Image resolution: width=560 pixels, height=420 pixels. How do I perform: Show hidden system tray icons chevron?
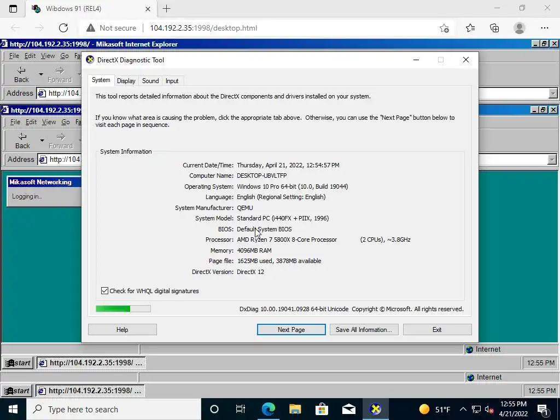click(x=463, y=409)
